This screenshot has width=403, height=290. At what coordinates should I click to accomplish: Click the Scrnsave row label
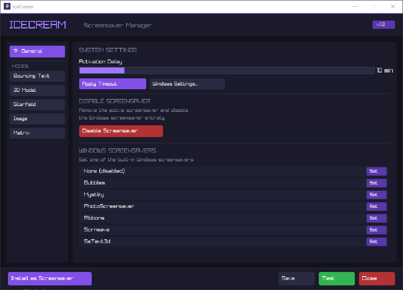point(97,230)
